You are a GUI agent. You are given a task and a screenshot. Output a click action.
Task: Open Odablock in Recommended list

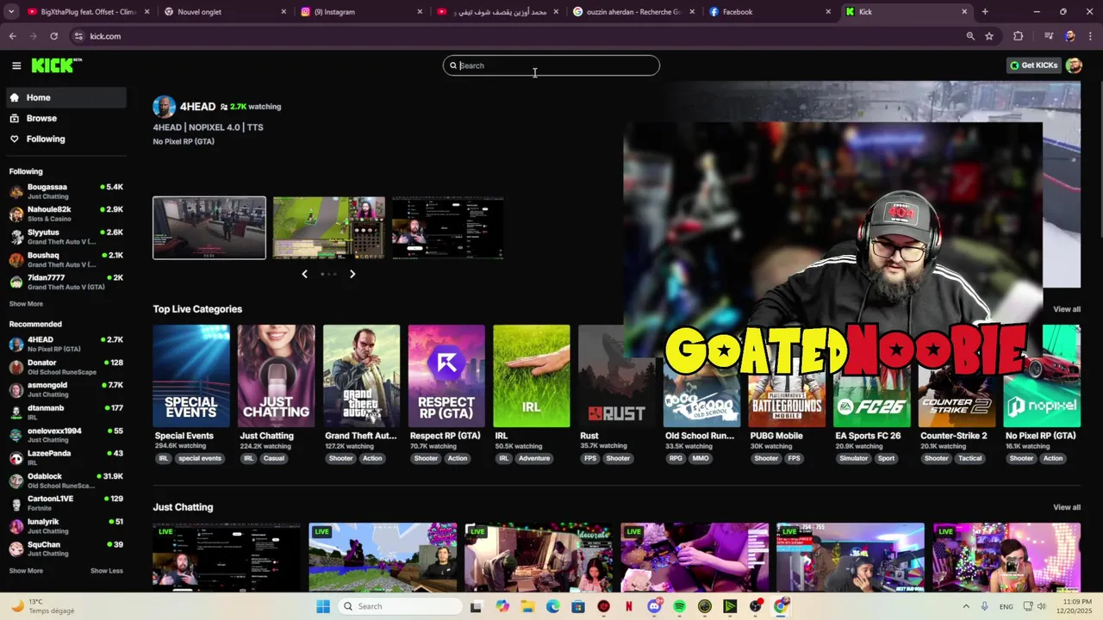(66, 480)
